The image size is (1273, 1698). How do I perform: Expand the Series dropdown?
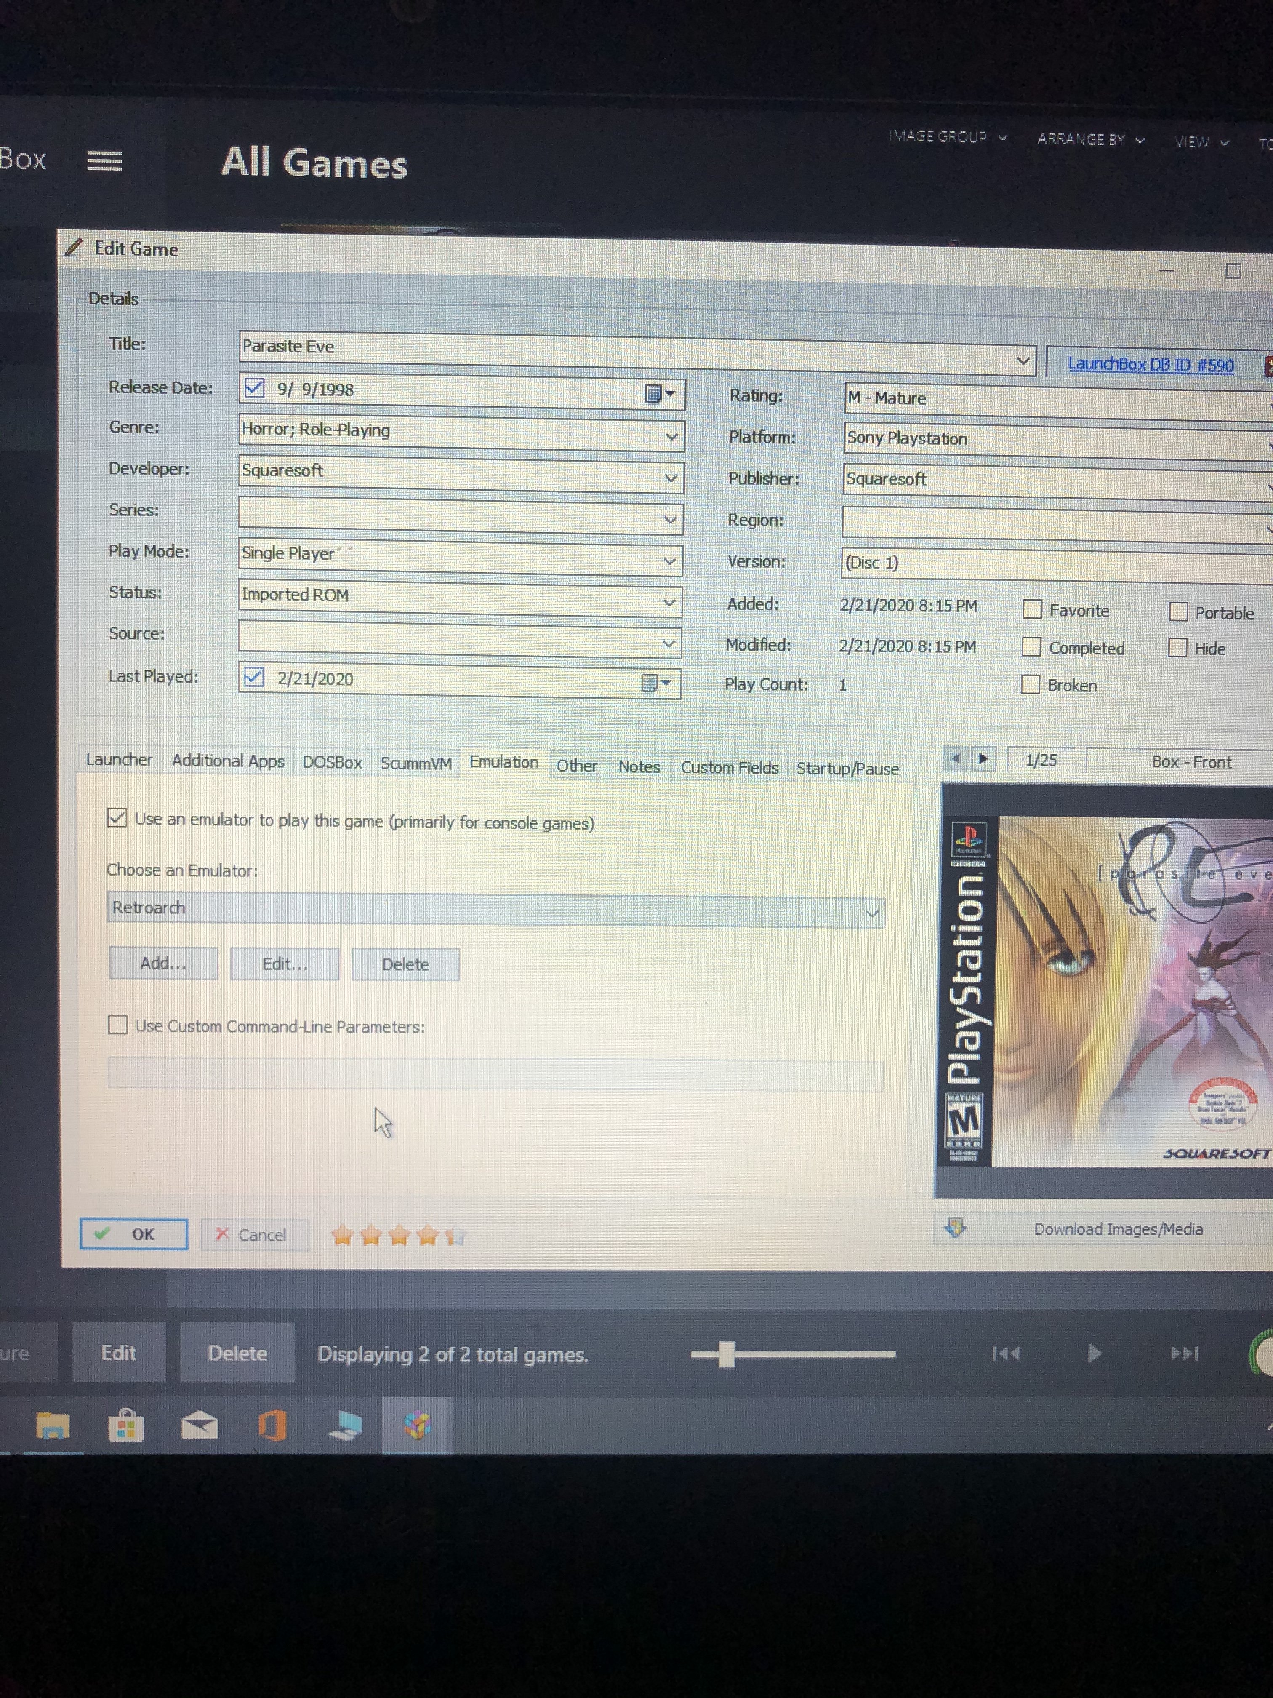pos(671,520)
